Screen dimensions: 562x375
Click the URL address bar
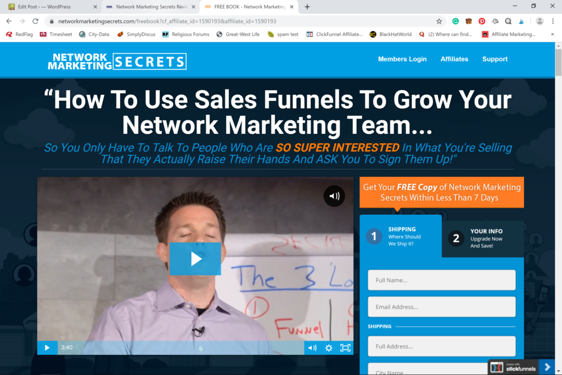[x=244, y=21]
